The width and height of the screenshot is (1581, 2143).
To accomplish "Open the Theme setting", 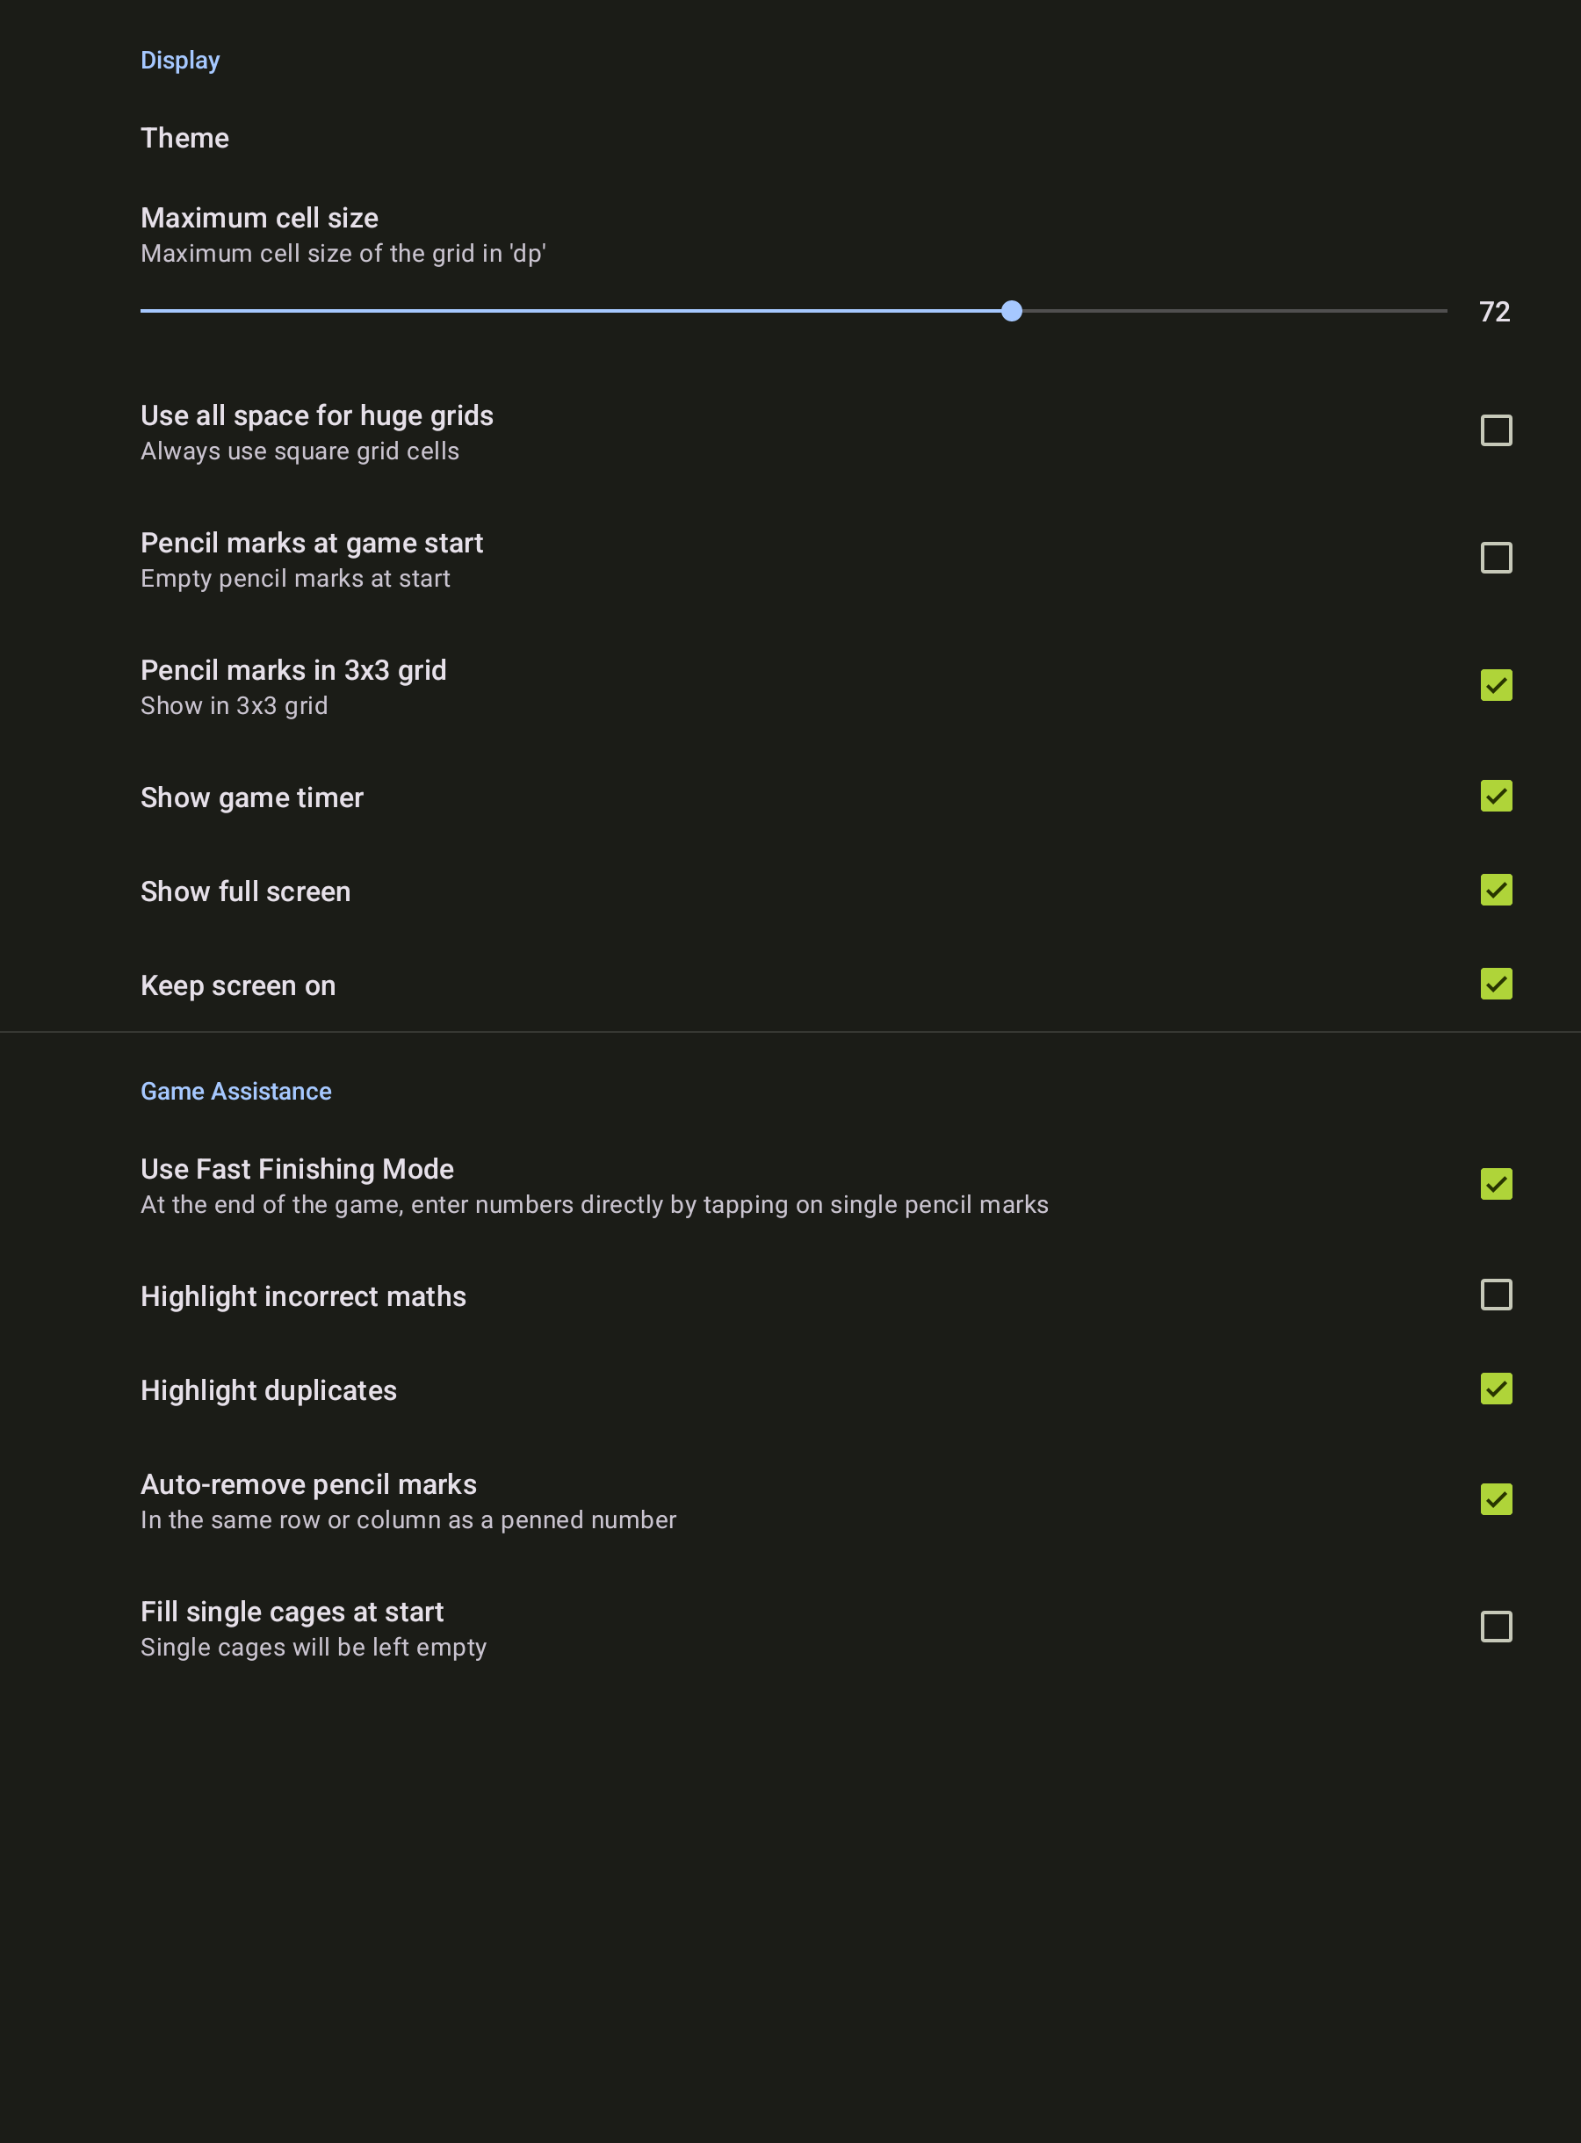I will tap(790, 138).
